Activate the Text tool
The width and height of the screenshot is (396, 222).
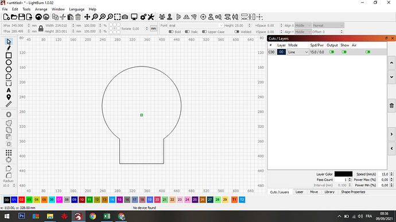point(9,91)
